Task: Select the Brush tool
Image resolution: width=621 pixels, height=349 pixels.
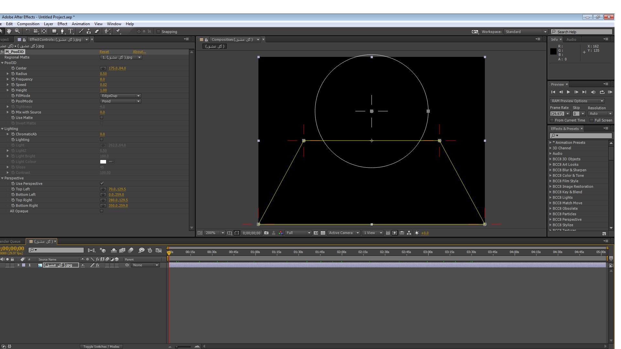Action: 81,31
